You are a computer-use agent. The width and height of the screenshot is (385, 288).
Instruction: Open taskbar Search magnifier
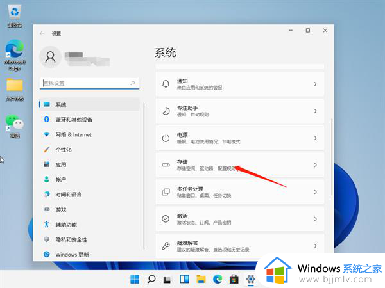point(151,279)
